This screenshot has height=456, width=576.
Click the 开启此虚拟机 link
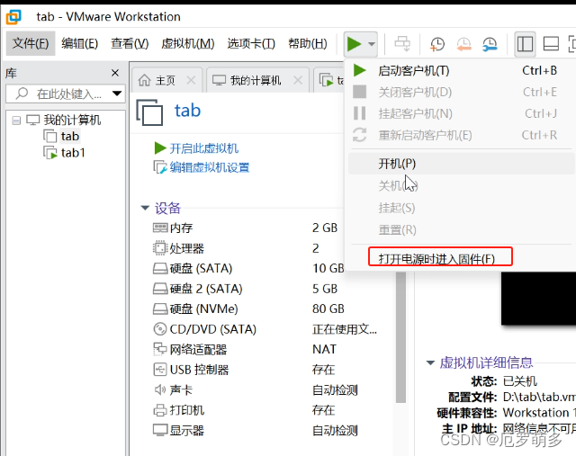pyautogui.click(x=204, y=148)
